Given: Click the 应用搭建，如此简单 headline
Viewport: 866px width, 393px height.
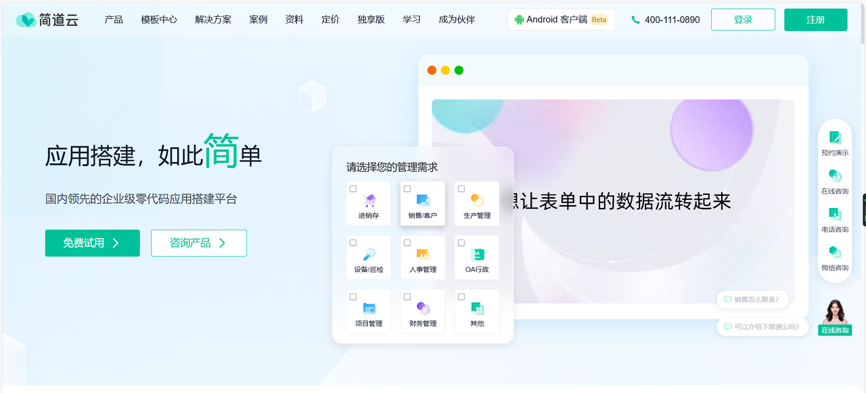Looking at the screenshot, I should (154, 152).
